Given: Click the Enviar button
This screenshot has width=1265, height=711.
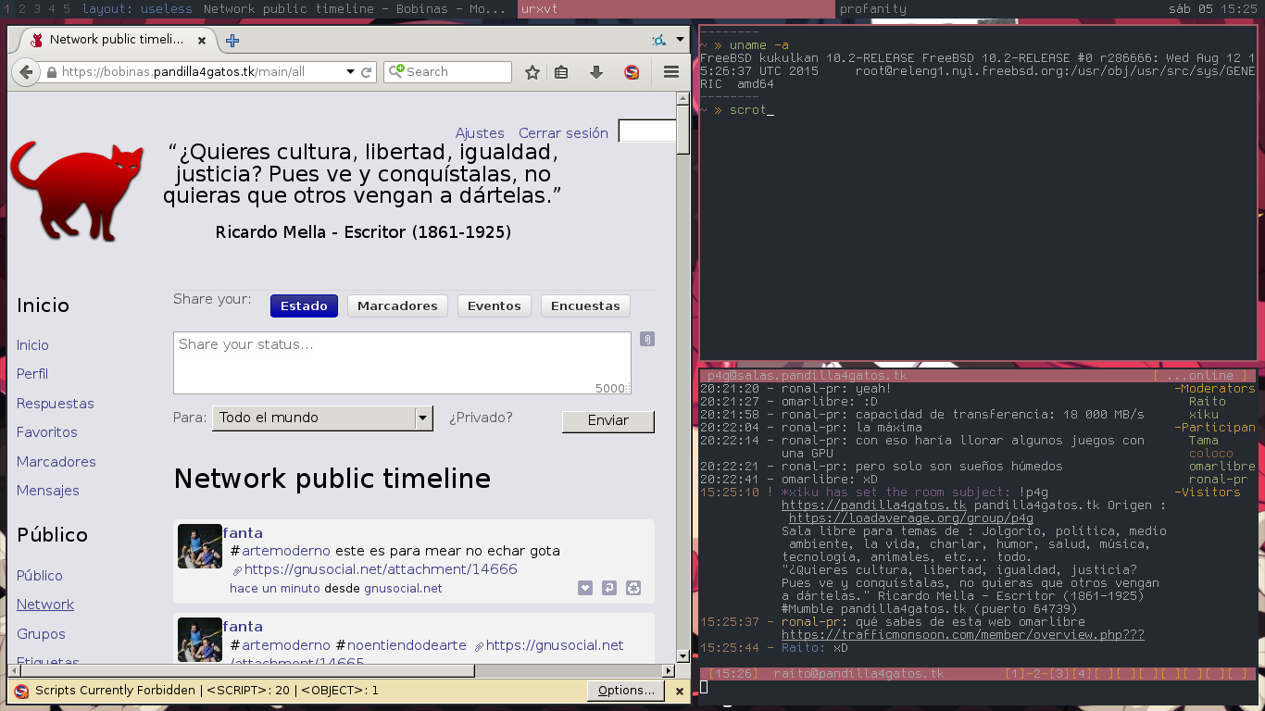Looking at the screenshot, I should tap(608, 420).
